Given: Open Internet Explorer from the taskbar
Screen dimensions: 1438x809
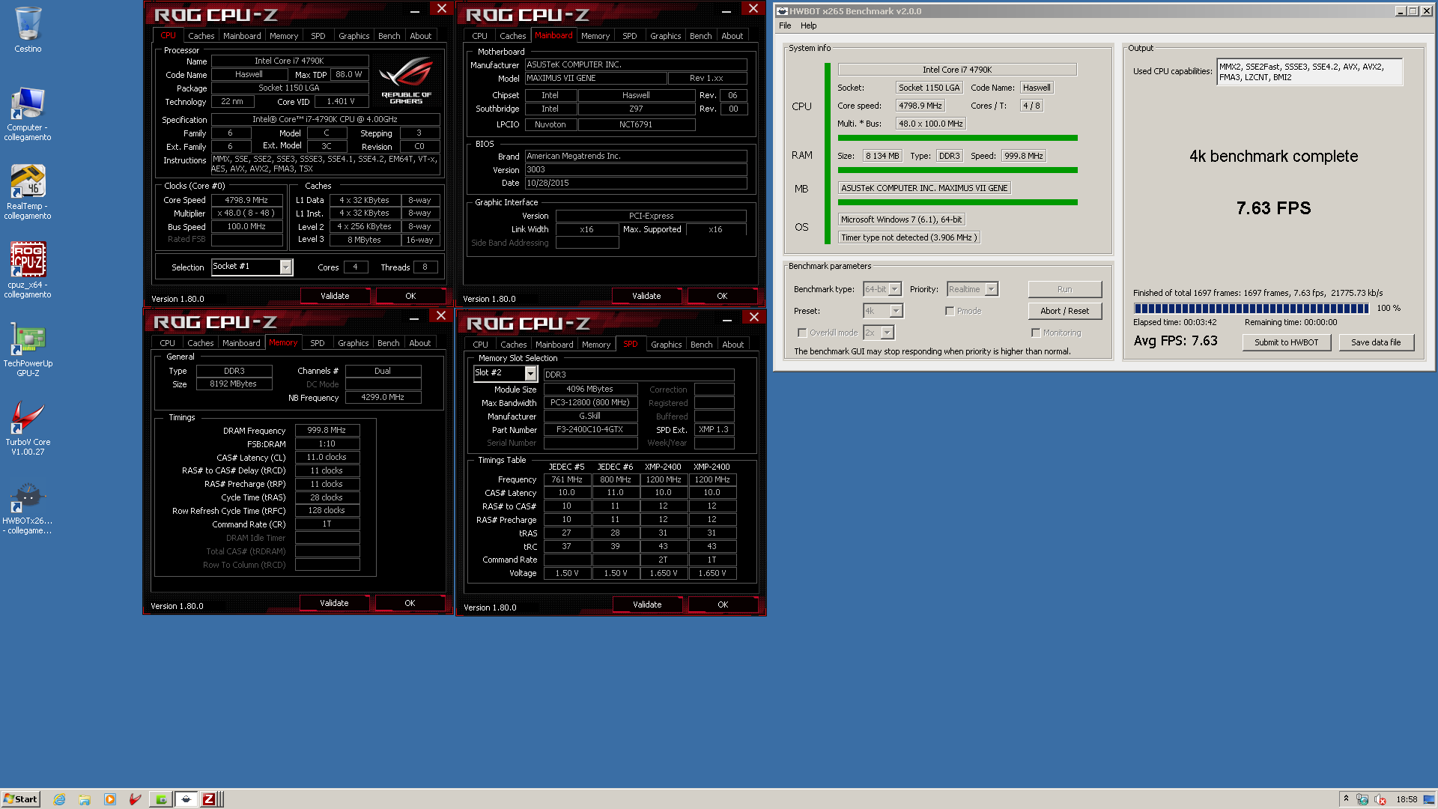Looking at the screenshot, I should [59, 799].
